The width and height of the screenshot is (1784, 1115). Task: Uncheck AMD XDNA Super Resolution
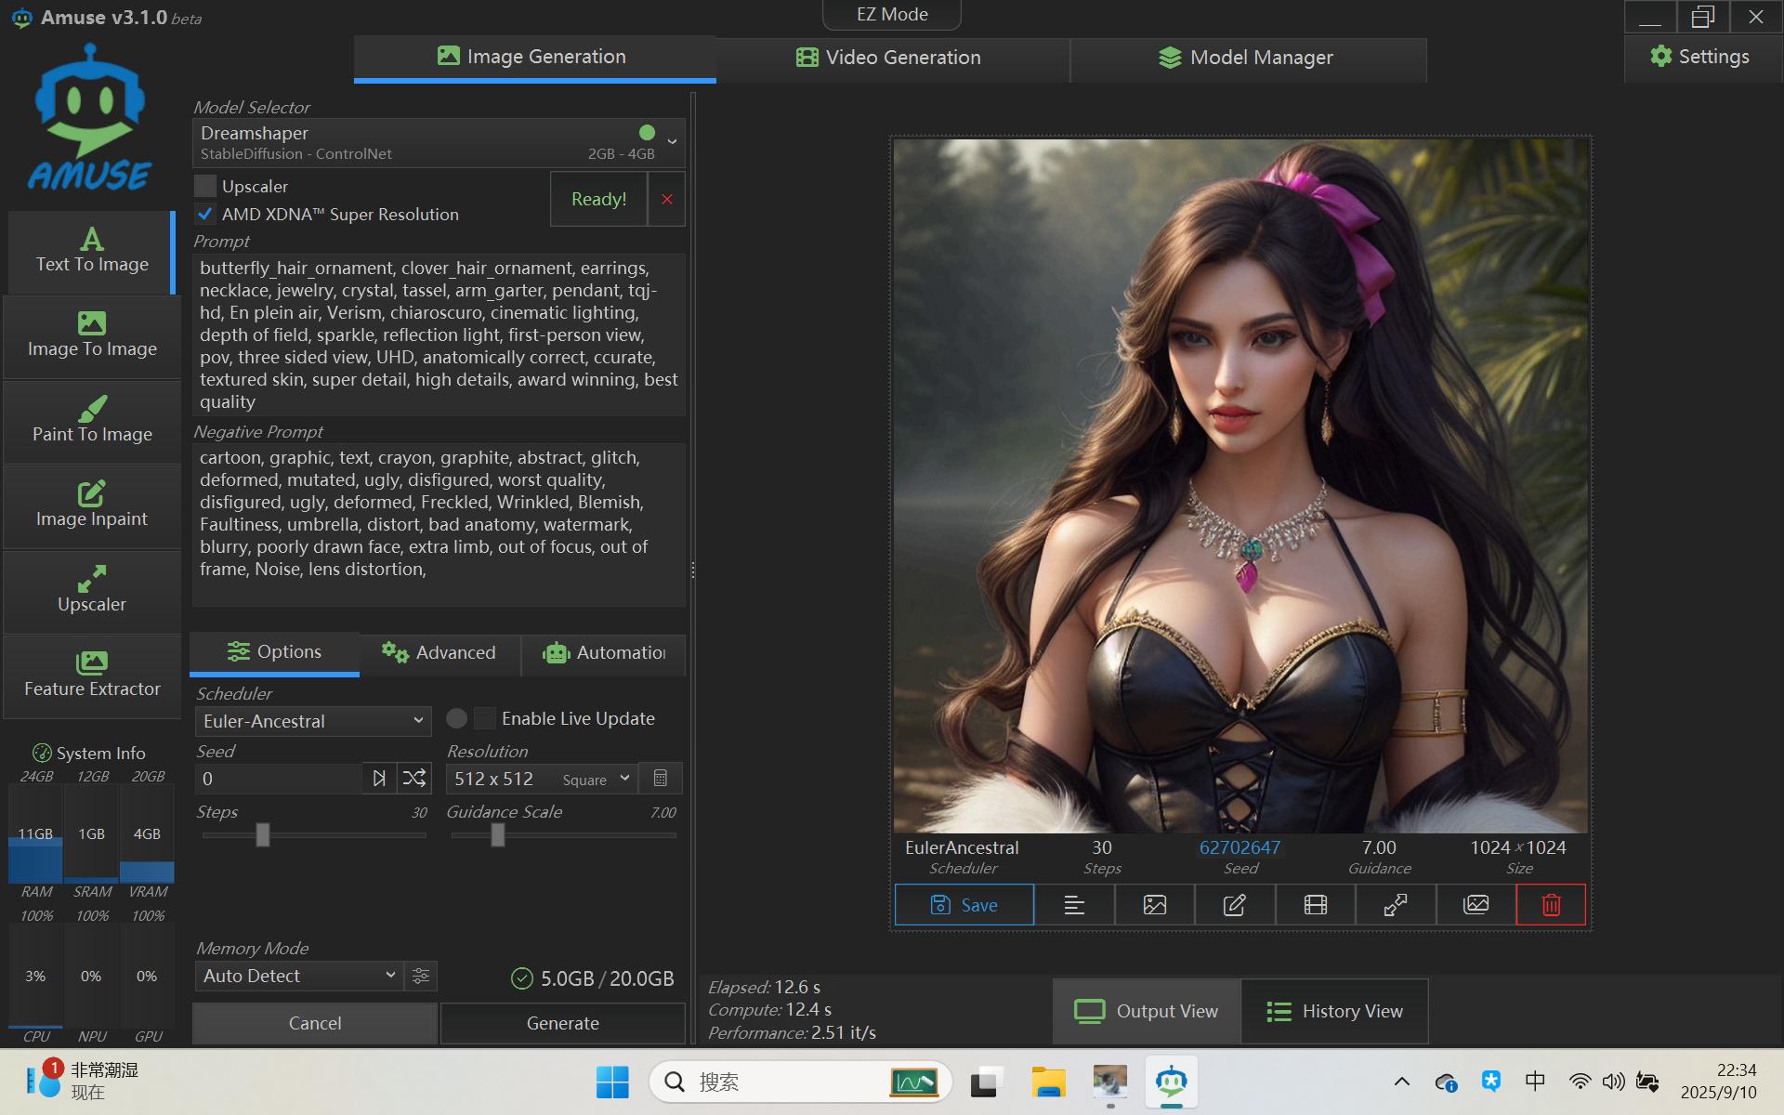(x=205, y=214)
